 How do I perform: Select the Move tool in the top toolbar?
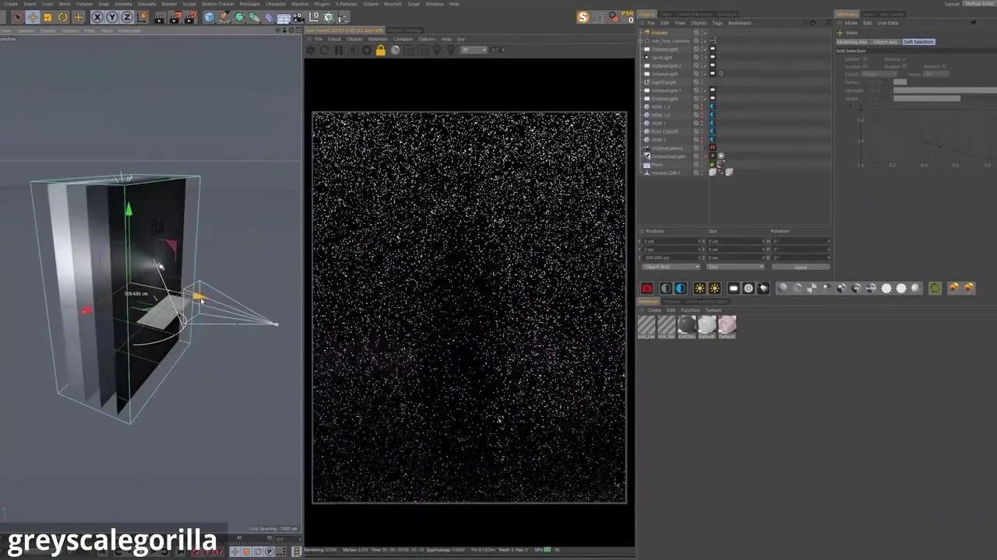[x=33, y=17]
